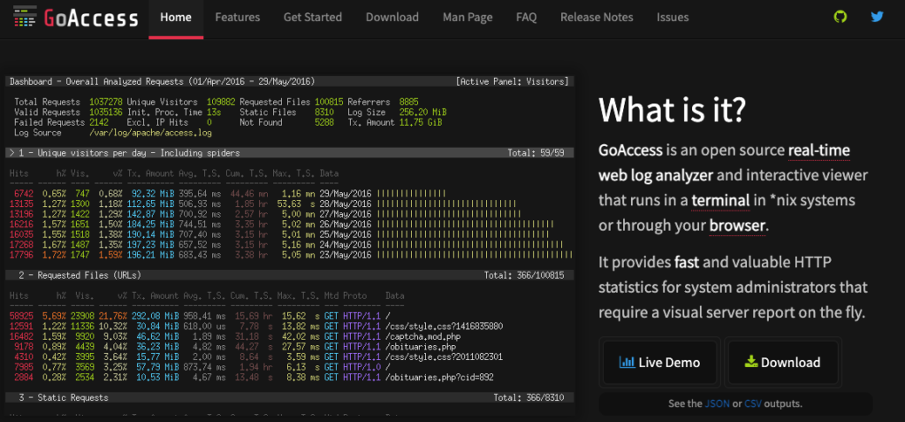Navigate to FAQ

tap(527, 18)
